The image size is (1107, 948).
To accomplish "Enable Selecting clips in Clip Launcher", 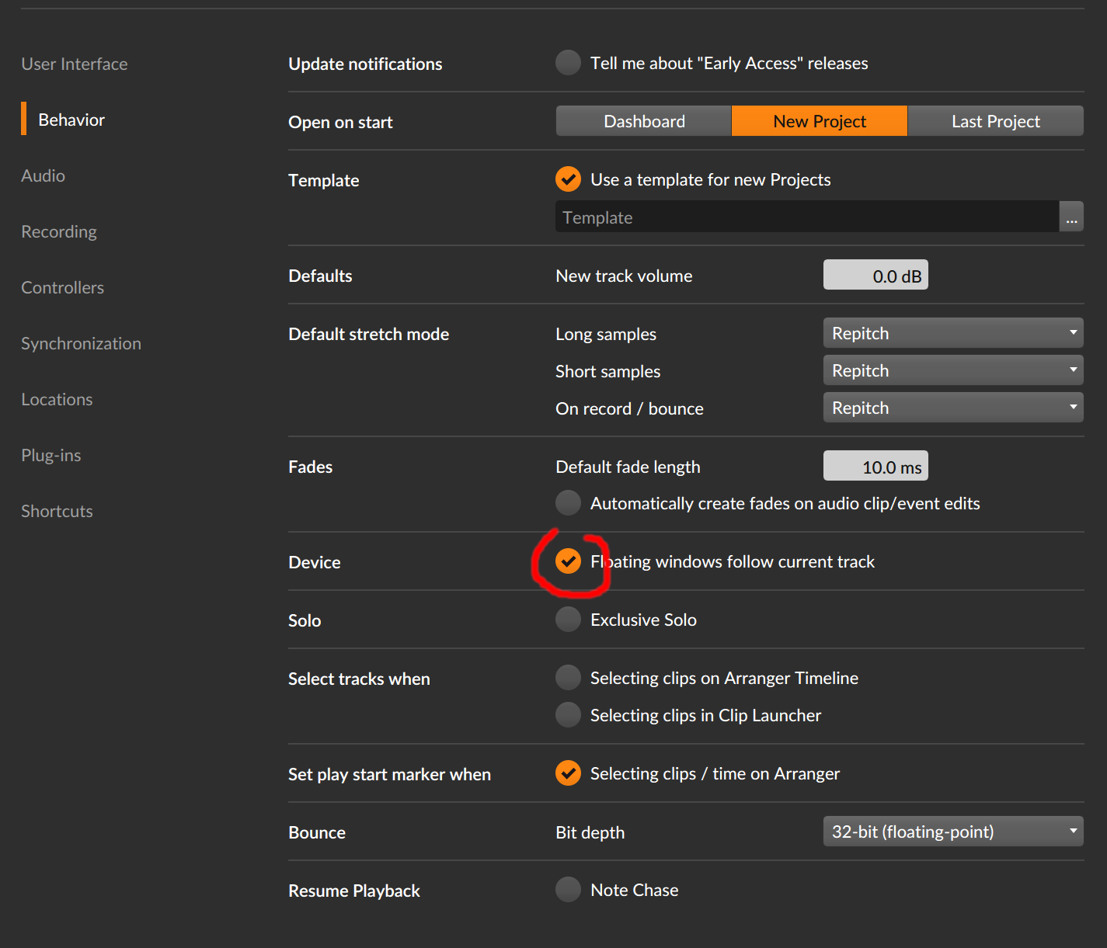I will tap(568, 715).
